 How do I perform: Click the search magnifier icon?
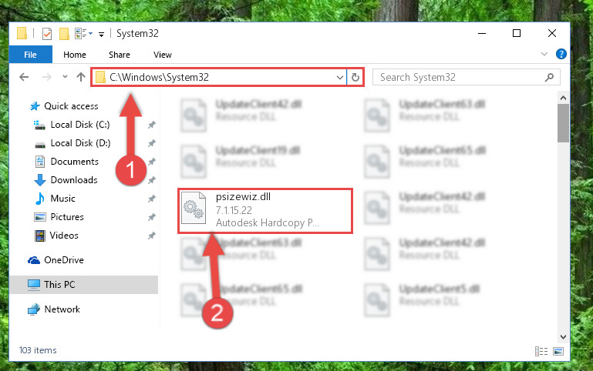(549, 78)
